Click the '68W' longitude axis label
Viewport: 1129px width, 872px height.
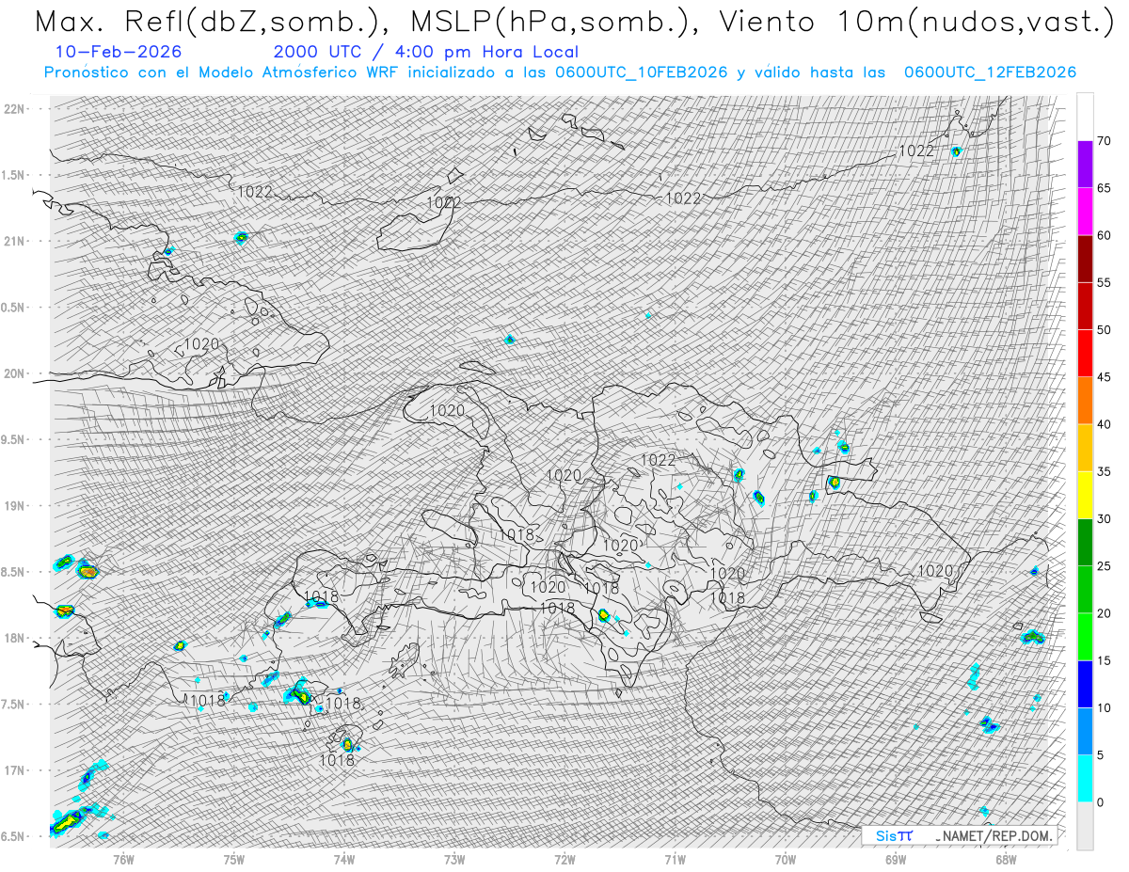[x=1006, y=858]
